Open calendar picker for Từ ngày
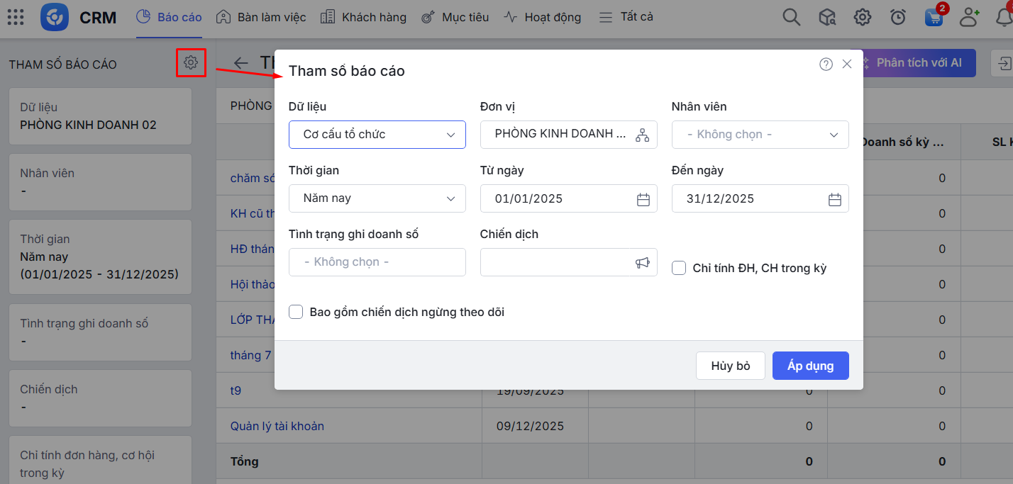Screen dimensions: 1013x484 (643, 199)
